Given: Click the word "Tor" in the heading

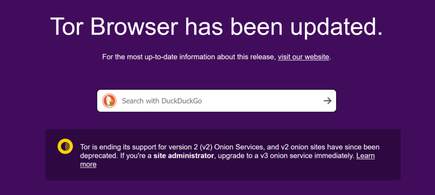Looking at the screenshot, I should [x=68, y=26].
